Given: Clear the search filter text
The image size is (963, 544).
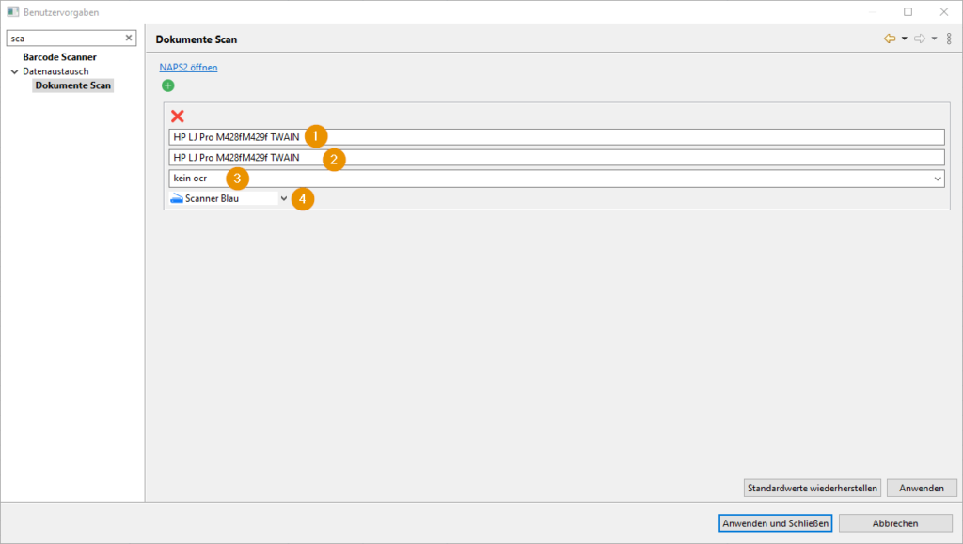Looking at the screenshot, I should 129,39.
